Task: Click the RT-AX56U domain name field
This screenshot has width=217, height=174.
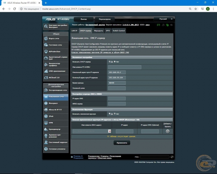Action: tap(125, 67)
